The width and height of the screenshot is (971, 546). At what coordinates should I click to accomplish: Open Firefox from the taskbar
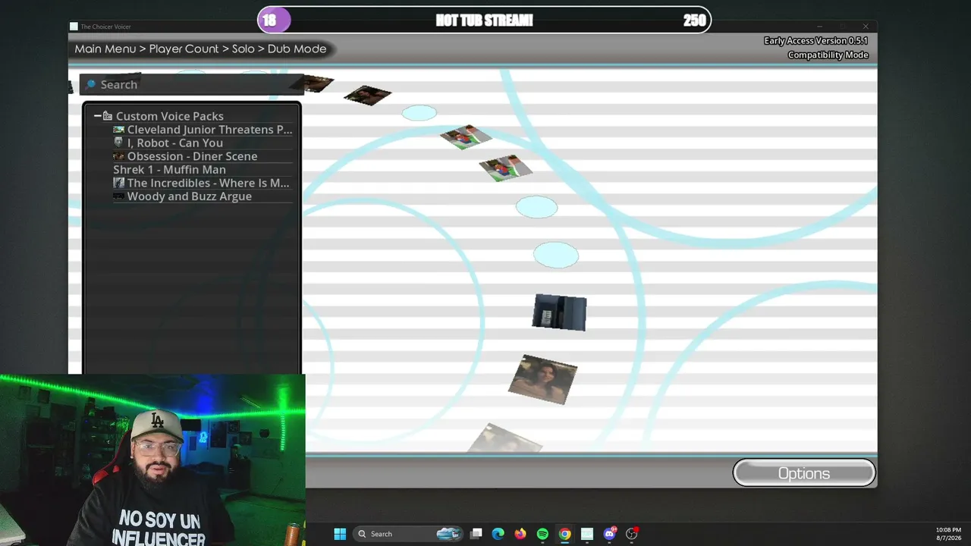click(520, 534)
